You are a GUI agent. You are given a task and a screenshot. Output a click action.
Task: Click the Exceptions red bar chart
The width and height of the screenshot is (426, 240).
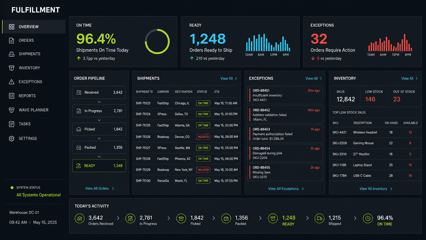[390, 43]
